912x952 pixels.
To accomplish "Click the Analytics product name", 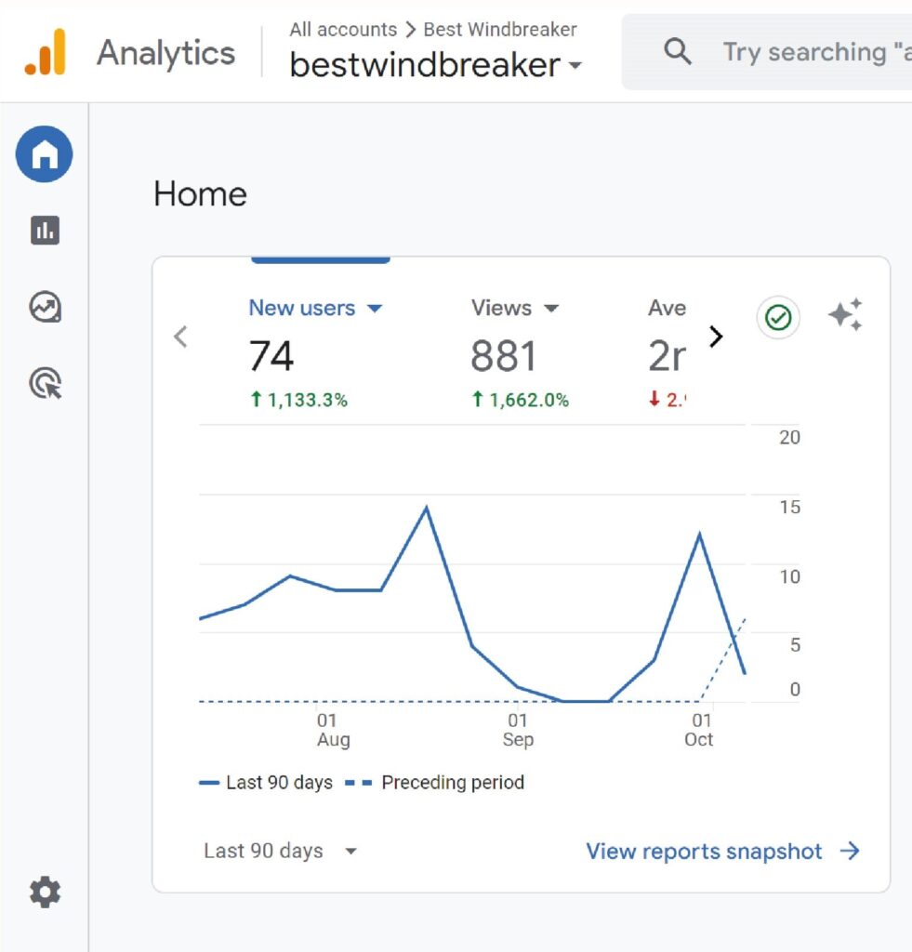I will click(x=165, y=53).
